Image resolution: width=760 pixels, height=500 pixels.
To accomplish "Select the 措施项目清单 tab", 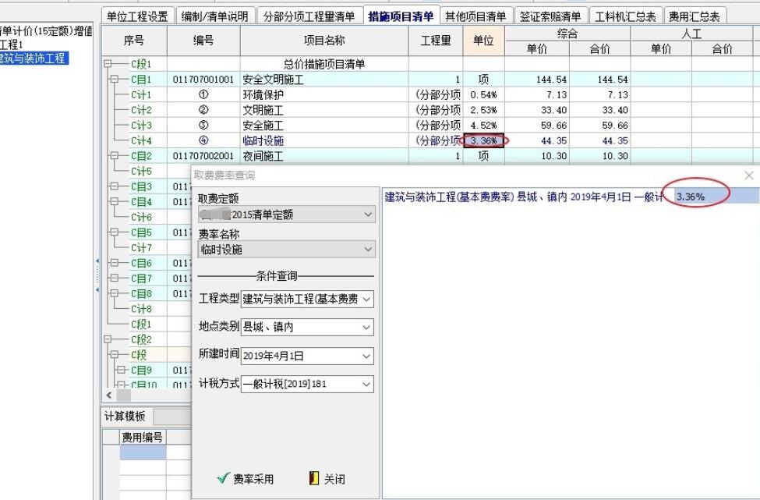I will point(401,16).
